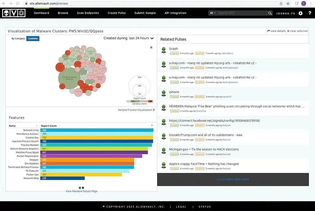Click the Dropper orange bar
Screen dimensions: 315x211
click(x=87, y=160)
